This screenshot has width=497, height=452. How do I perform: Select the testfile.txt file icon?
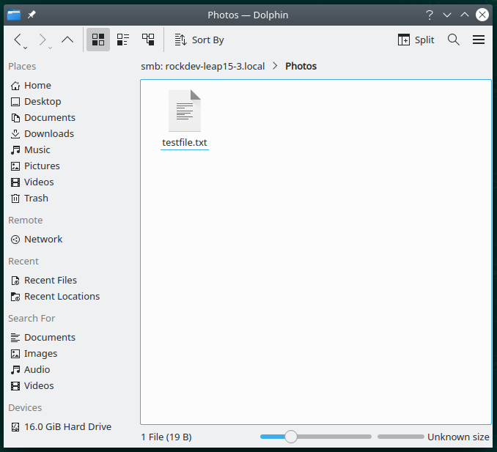click(185, 111)
